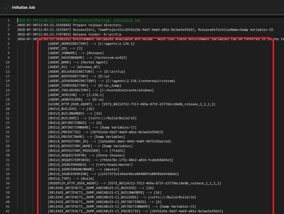Click the green success checkmark icon

(6, 7)
